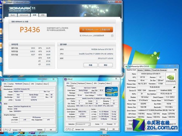
Task: Click Validate in right CPU-Z window
Action: pyautogui.click(x=102, y=129)
